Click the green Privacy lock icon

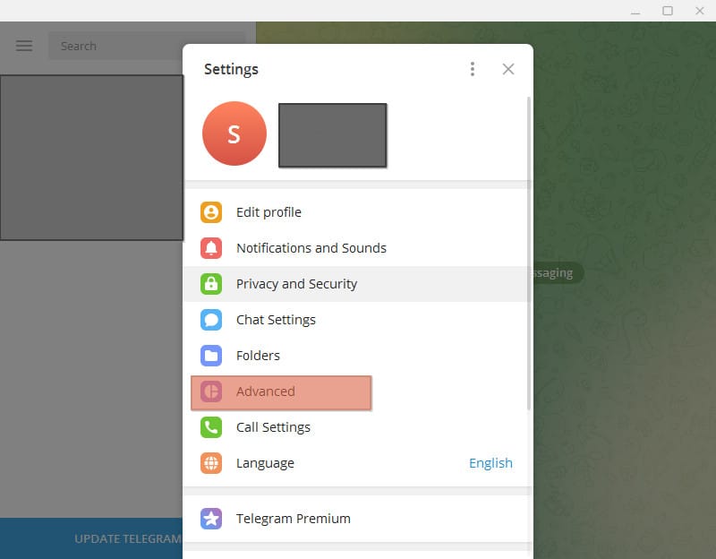pyautogui.click(x=211, y=284)
